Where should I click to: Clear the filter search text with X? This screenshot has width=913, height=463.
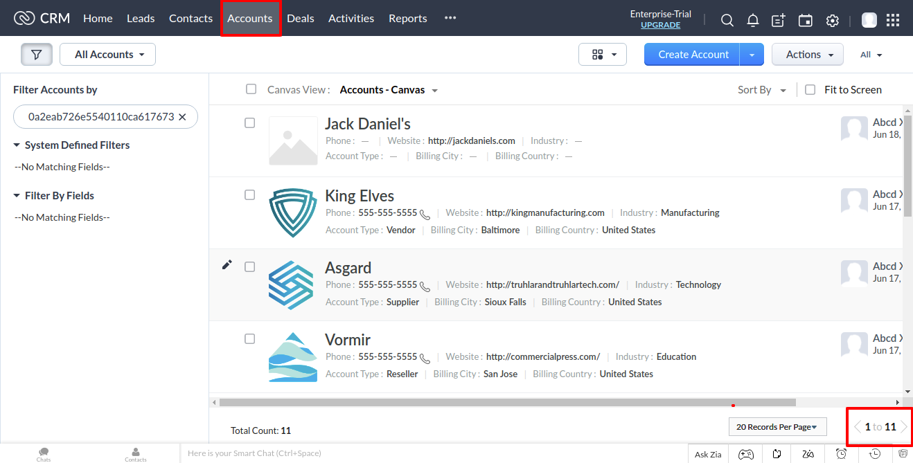tap(182, 117)
